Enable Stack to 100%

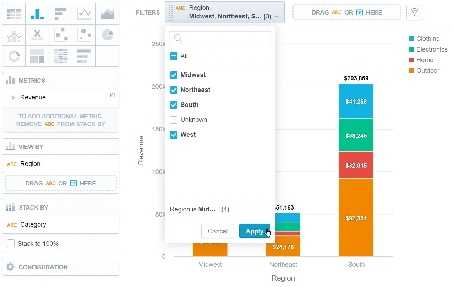click(11, 244)
